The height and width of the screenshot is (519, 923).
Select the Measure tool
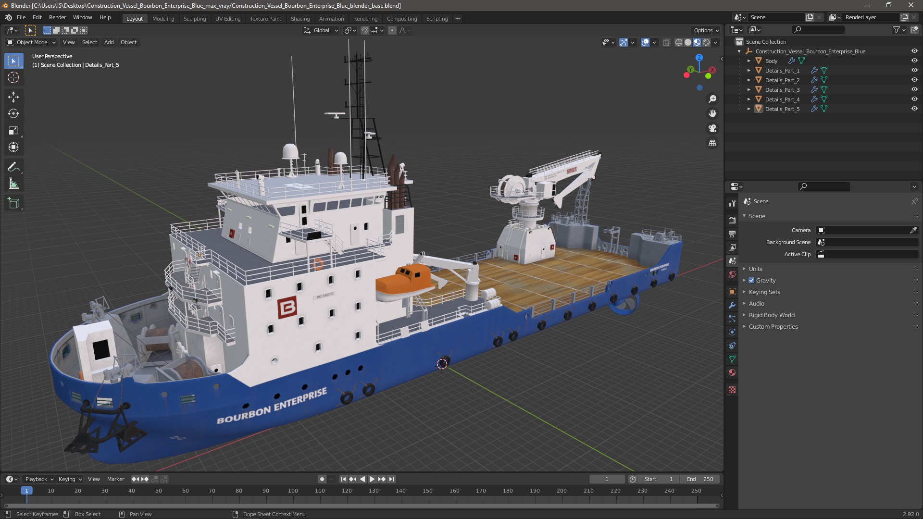[x=13, y=184]
